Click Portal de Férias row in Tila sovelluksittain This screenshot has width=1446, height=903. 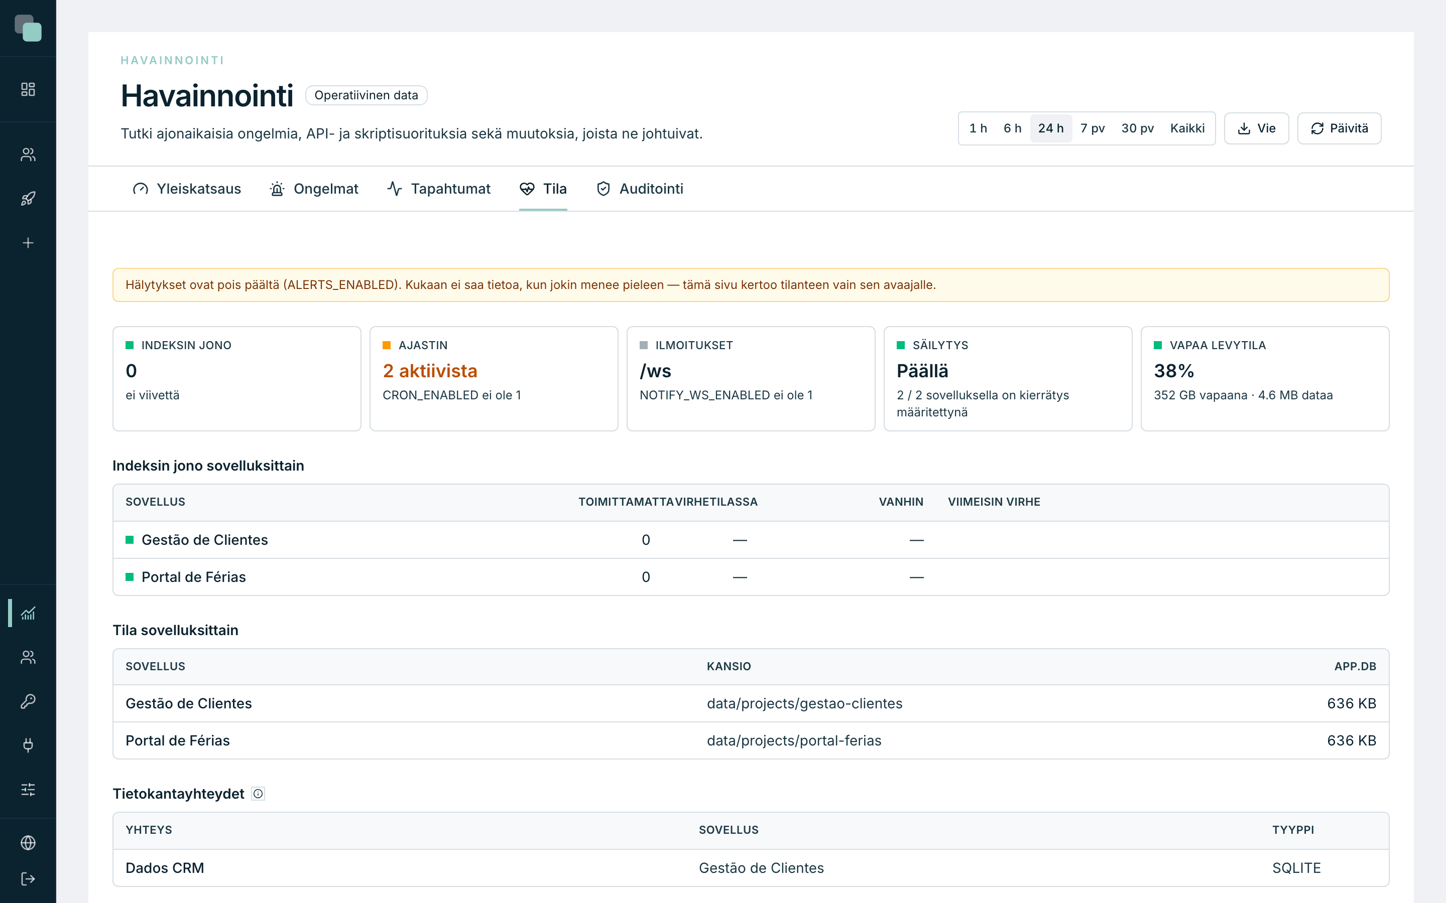click(x=751, y=740)
